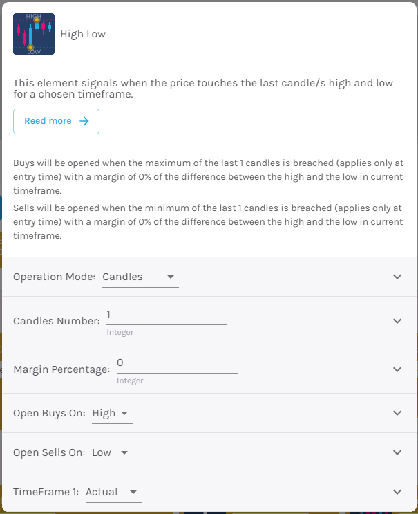Click the Open Buys On dropdown arrow
This screenshot has width=418, height=514.
point(124,413)
